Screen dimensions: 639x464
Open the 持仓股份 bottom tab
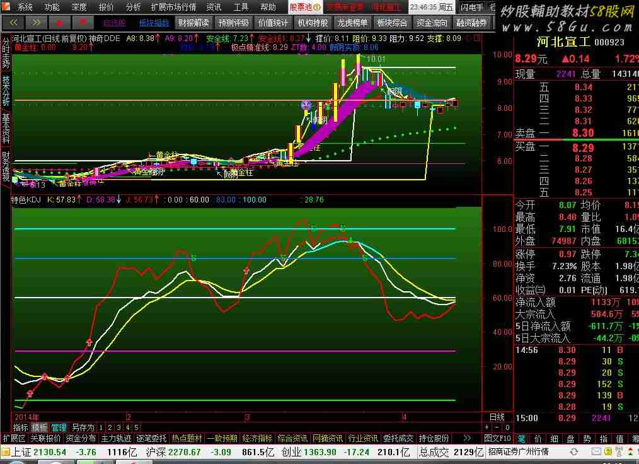[x=434, y=438]
